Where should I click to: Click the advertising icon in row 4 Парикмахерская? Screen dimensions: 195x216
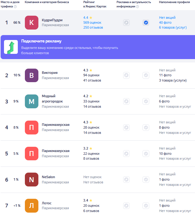click(x=126, y=127)
